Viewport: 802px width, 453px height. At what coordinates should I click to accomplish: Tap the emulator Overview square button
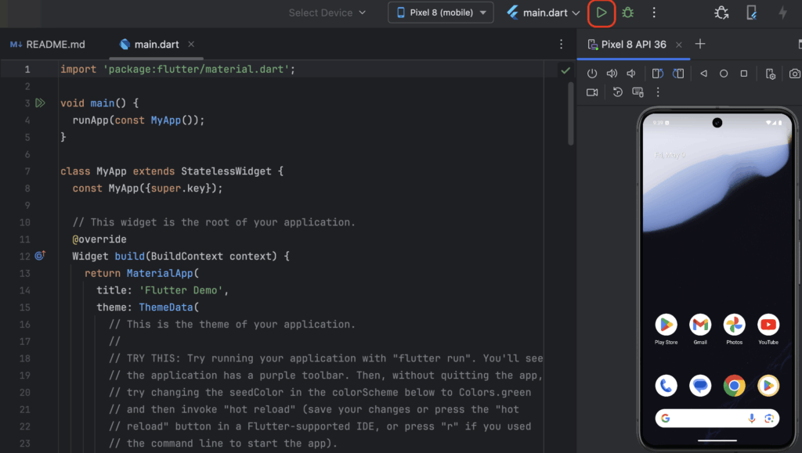point(744,74)
